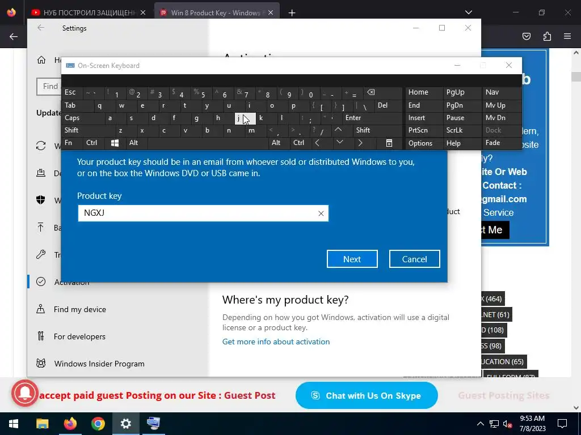Switch to the YouTube НУБ ПОСТРОИЛ tab

pos(89,12)
